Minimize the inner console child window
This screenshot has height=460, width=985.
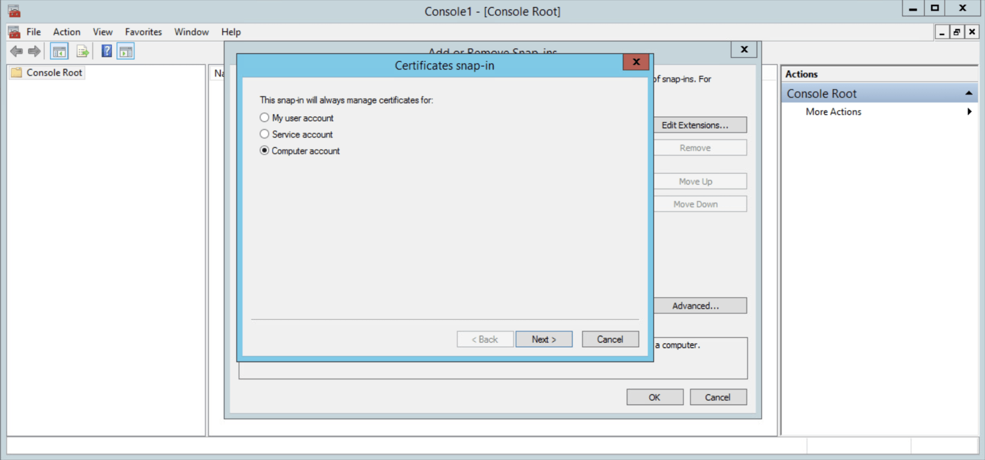coord(942,32)
